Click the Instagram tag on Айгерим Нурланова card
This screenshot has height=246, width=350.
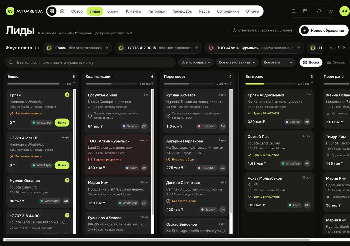pyautogui.click(x=207, y=168)
